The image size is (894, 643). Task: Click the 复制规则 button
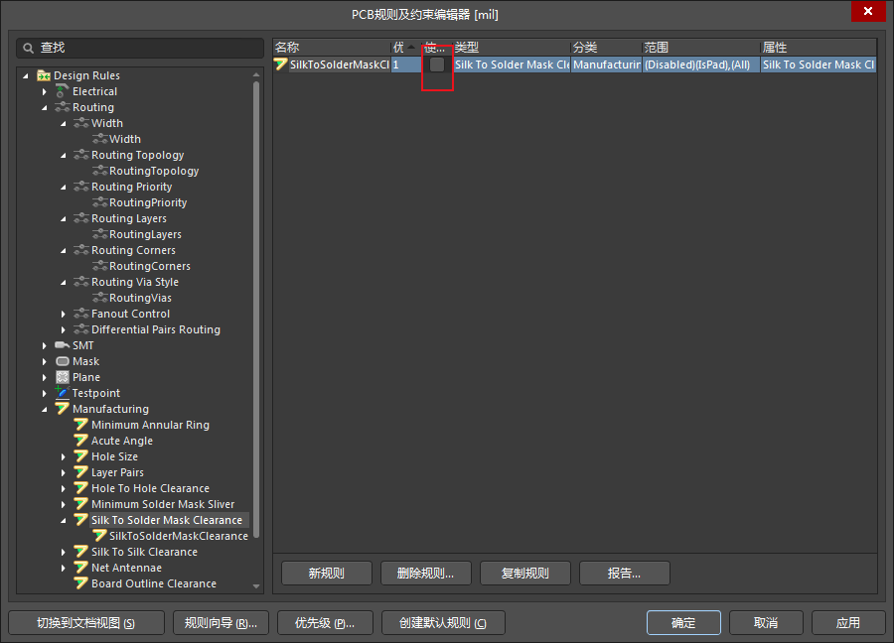(x=525, y=573)
